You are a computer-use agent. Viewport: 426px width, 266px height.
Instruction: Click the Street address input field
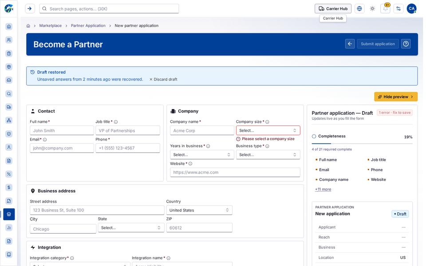click(x=97, y=210)
